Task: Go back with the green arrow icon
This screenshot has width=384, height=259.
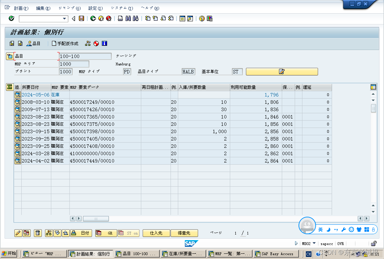Action: 93,19
